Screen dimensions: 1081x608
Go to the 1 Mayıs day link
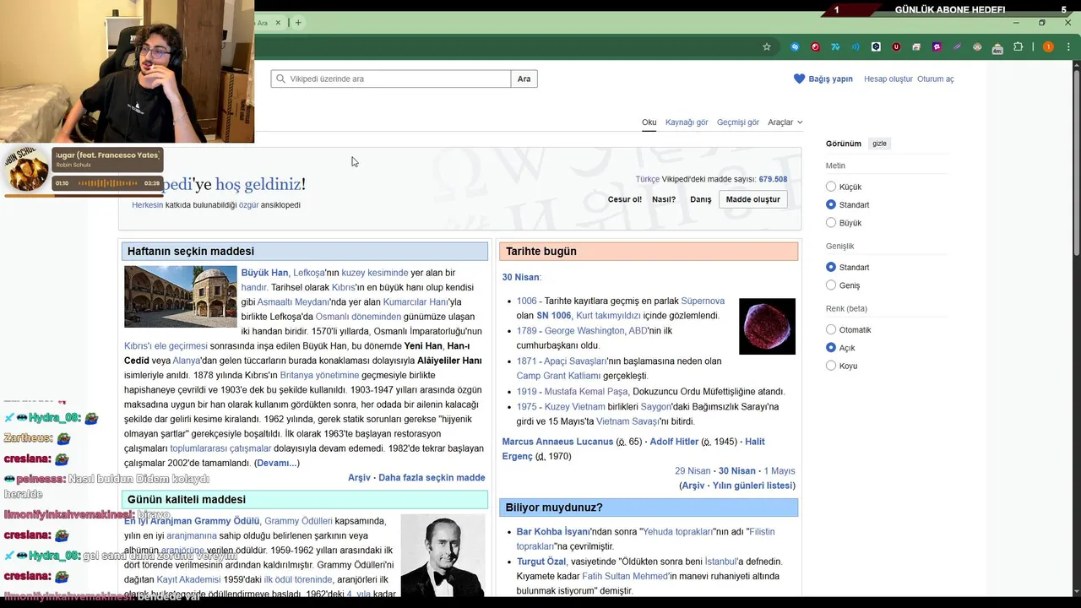click(780, 471)
